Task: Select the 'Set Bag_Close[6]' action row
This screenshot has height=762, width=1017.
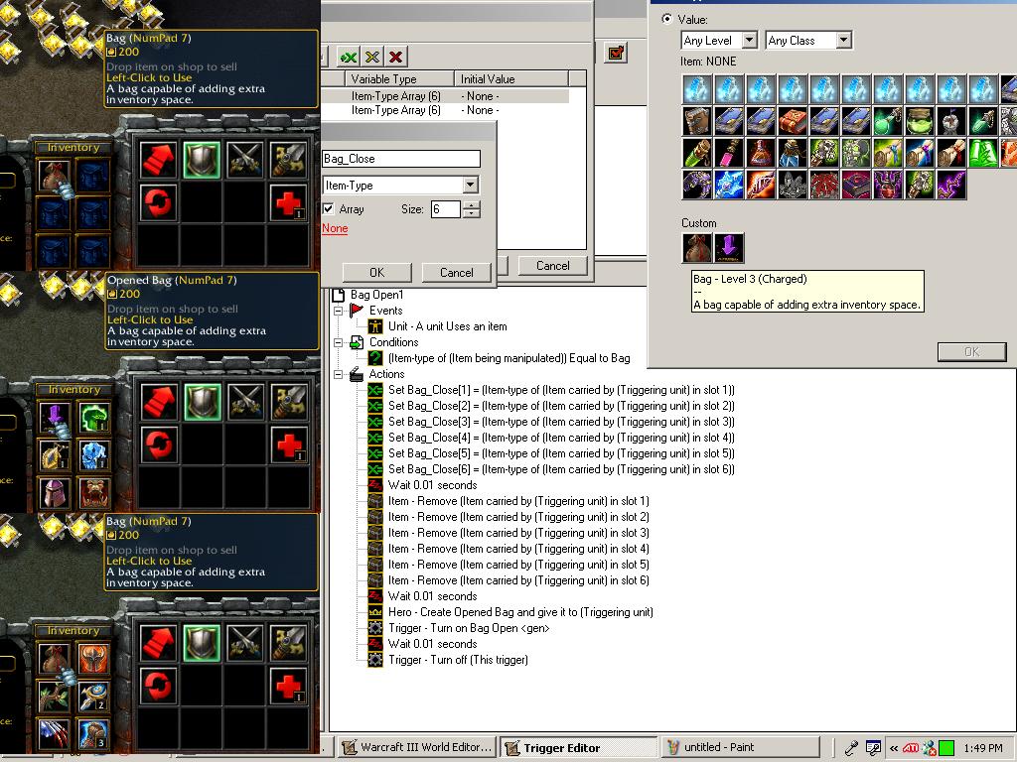Action: [561, 469]
